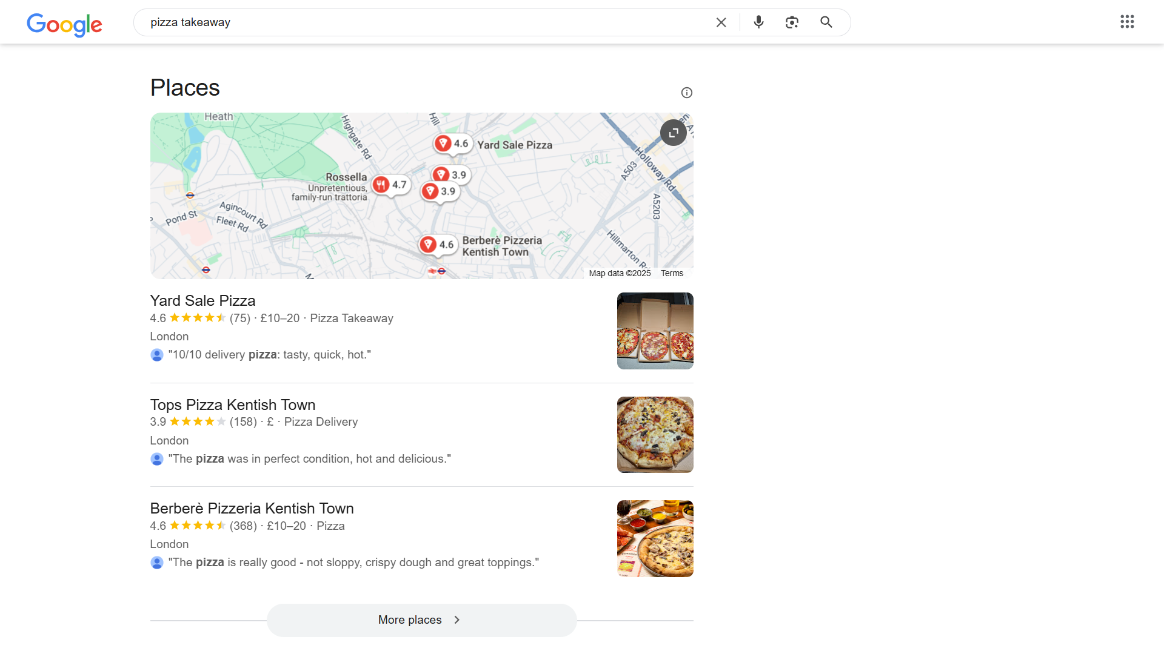Click the review about crispy dough and toppings
Screen dimensions: 1164x654
353,563
